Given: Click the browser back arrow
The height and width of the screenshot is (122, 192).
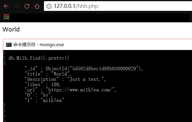Looking at the screenshot, I should point(6,6).
